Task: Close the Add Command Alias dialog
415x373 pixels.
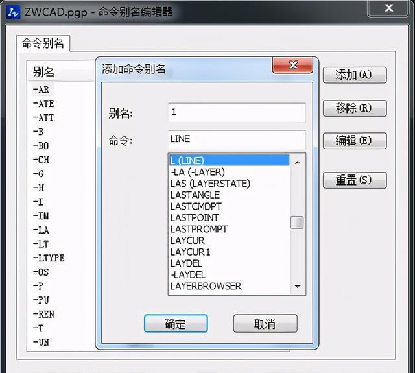Action: pyautogui.click(x=292, y=65)
